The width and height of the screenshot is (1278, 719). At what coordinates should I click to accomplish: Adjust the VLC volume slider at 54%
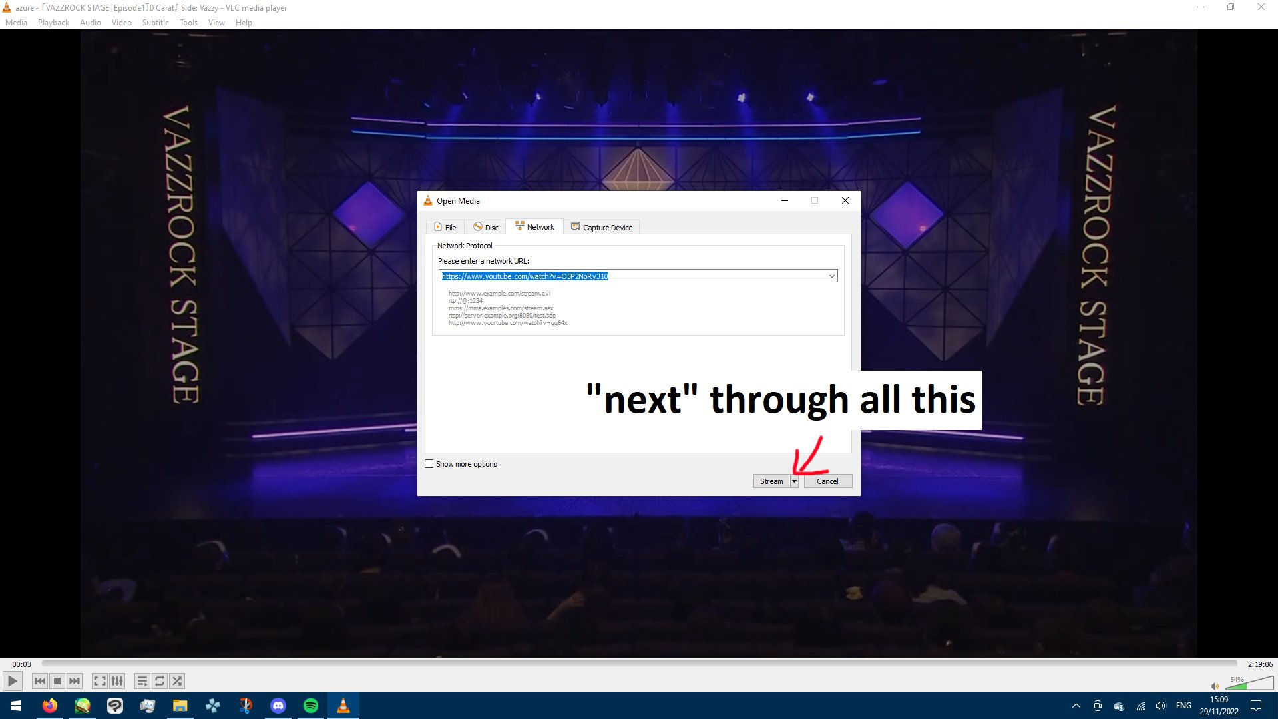tap(1249, 684)
